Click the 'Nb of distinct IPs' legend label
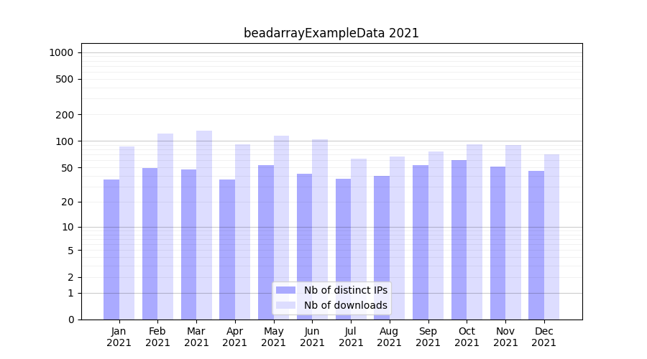Viewport: 647px width, 359px height. tap(345, 290)
